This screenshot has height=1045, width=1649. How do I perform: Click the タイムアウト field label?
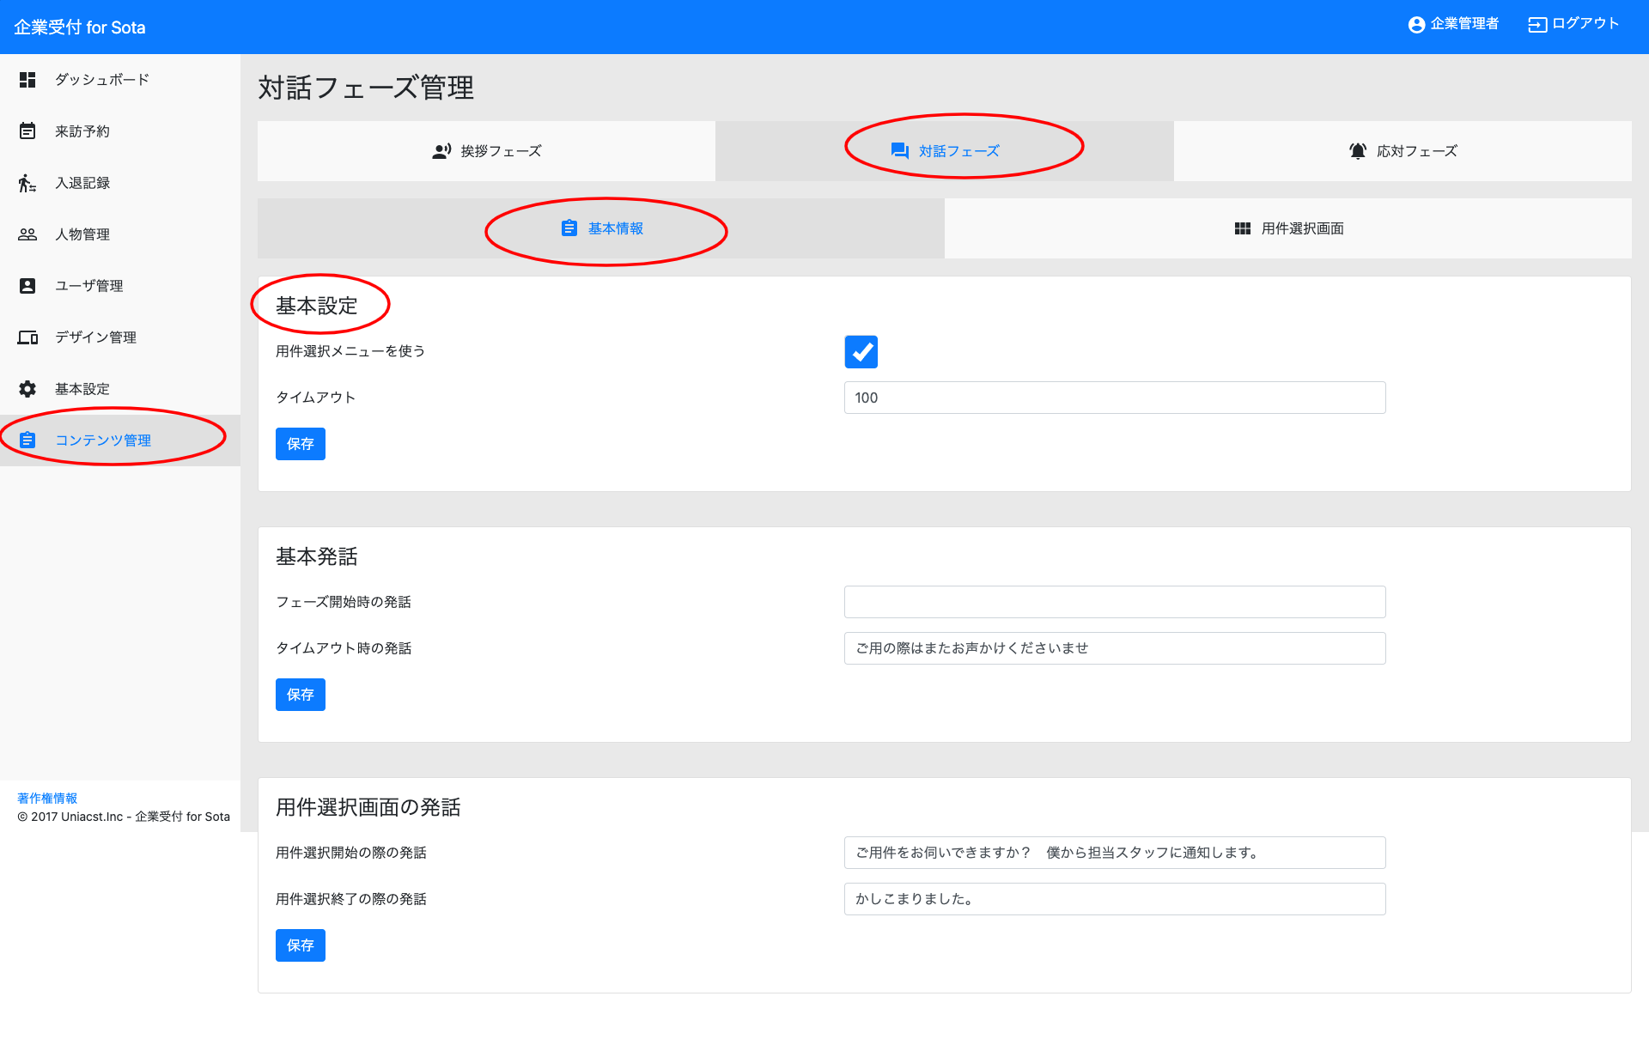315,398
